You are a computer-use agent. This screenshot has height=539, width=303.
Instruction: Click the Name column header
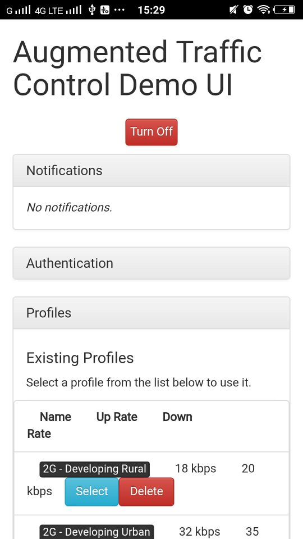56,417
